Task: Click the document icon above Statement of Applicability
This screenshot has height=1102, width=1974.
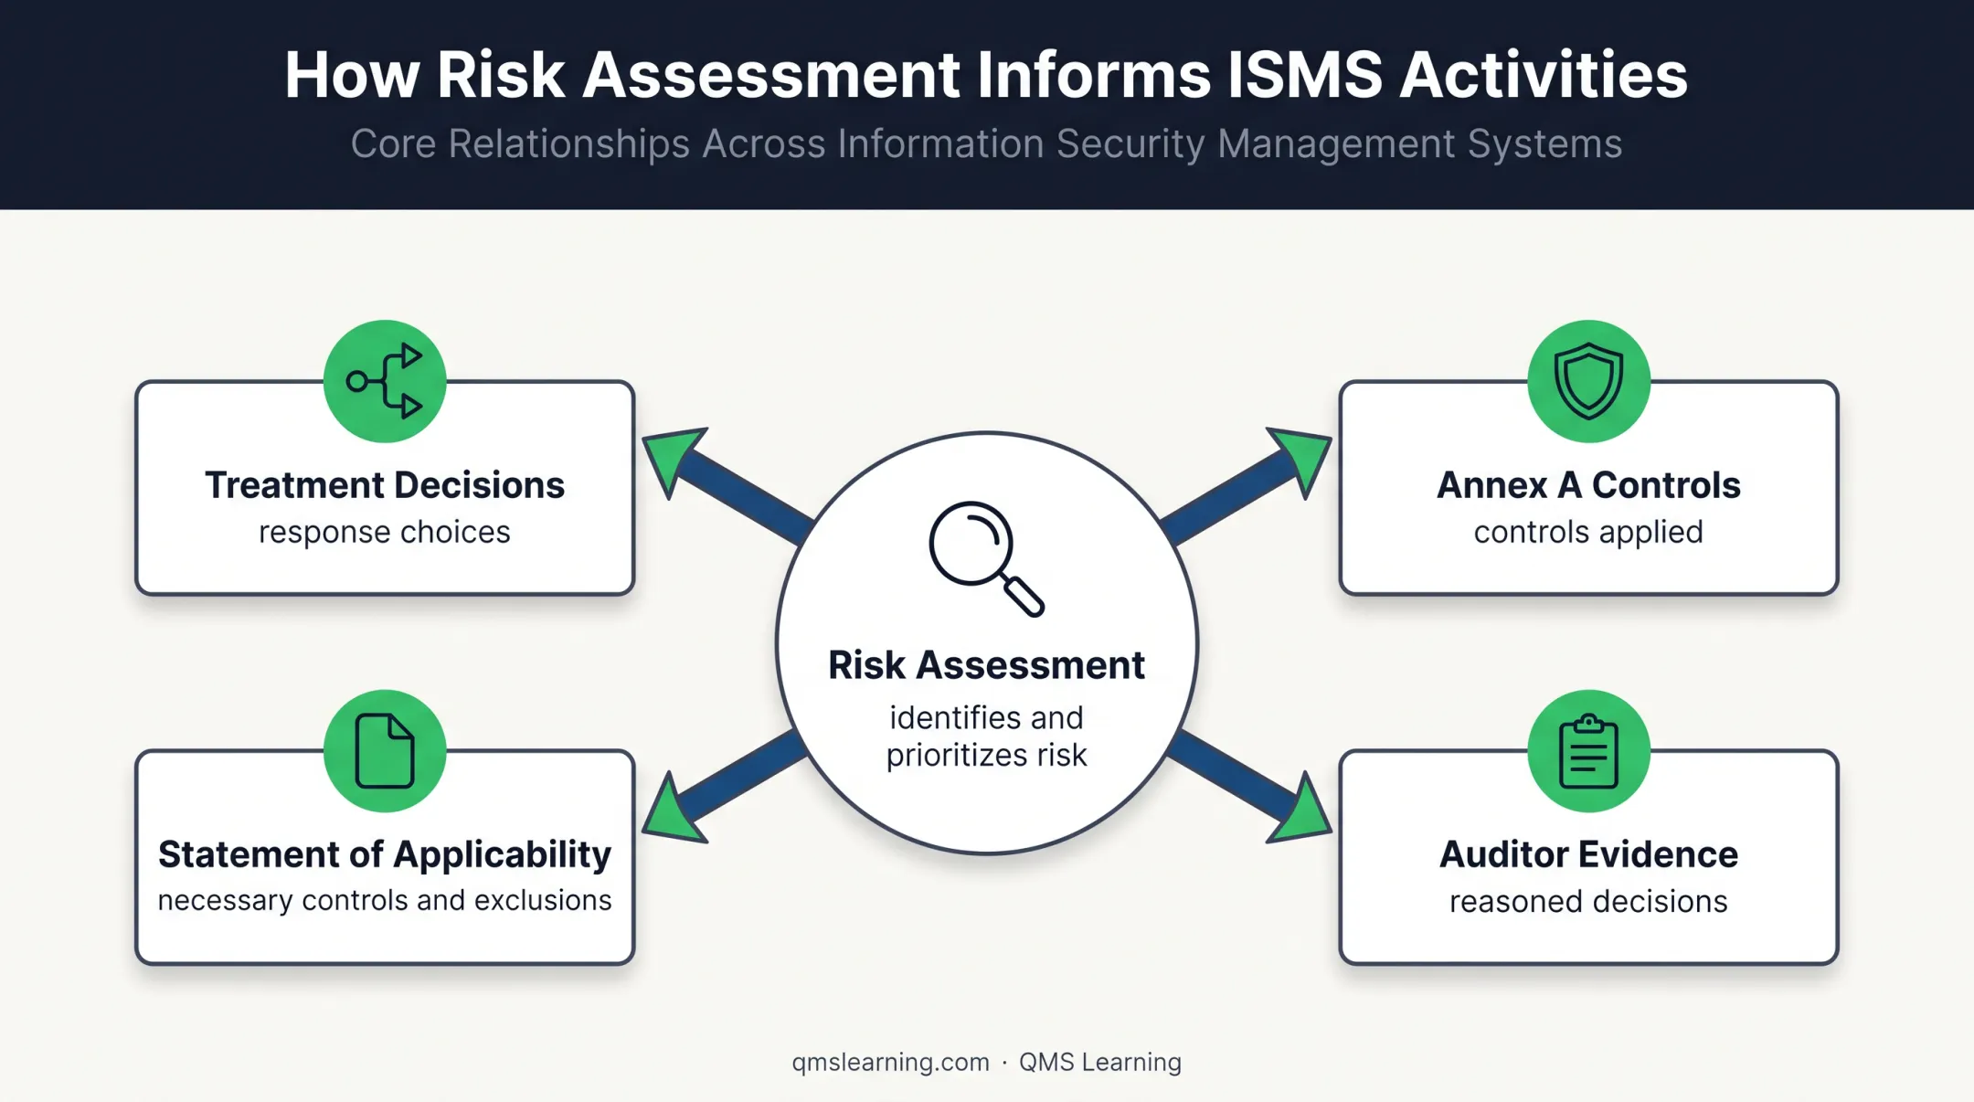Action: (385, 750)
